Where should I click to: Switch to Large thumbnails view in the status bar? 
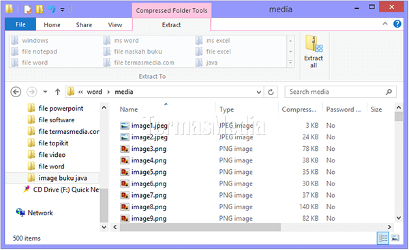395,238
